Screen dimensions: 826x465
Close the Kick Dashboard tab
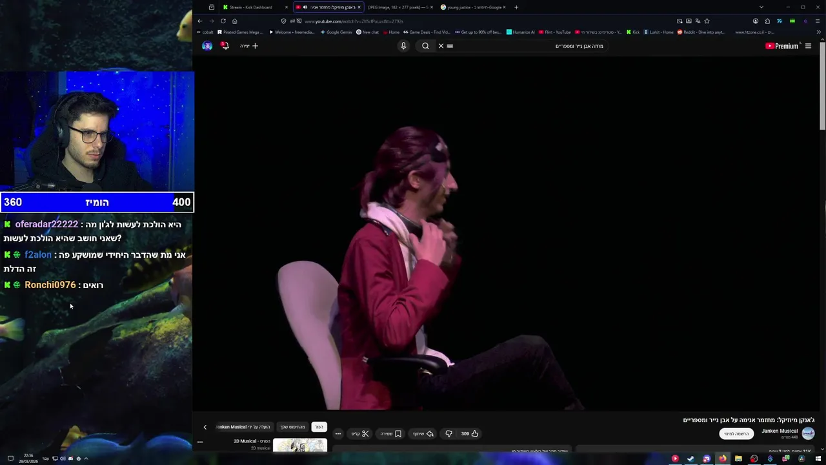[286, 7]
